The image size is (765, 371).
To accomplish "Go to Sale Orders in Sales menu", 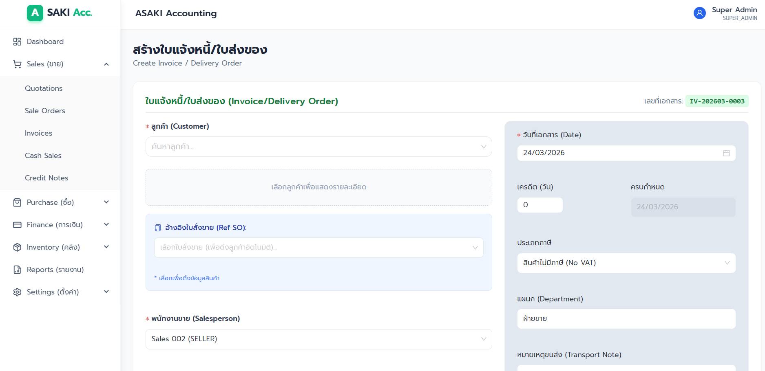I will click(x=45, y=111).
